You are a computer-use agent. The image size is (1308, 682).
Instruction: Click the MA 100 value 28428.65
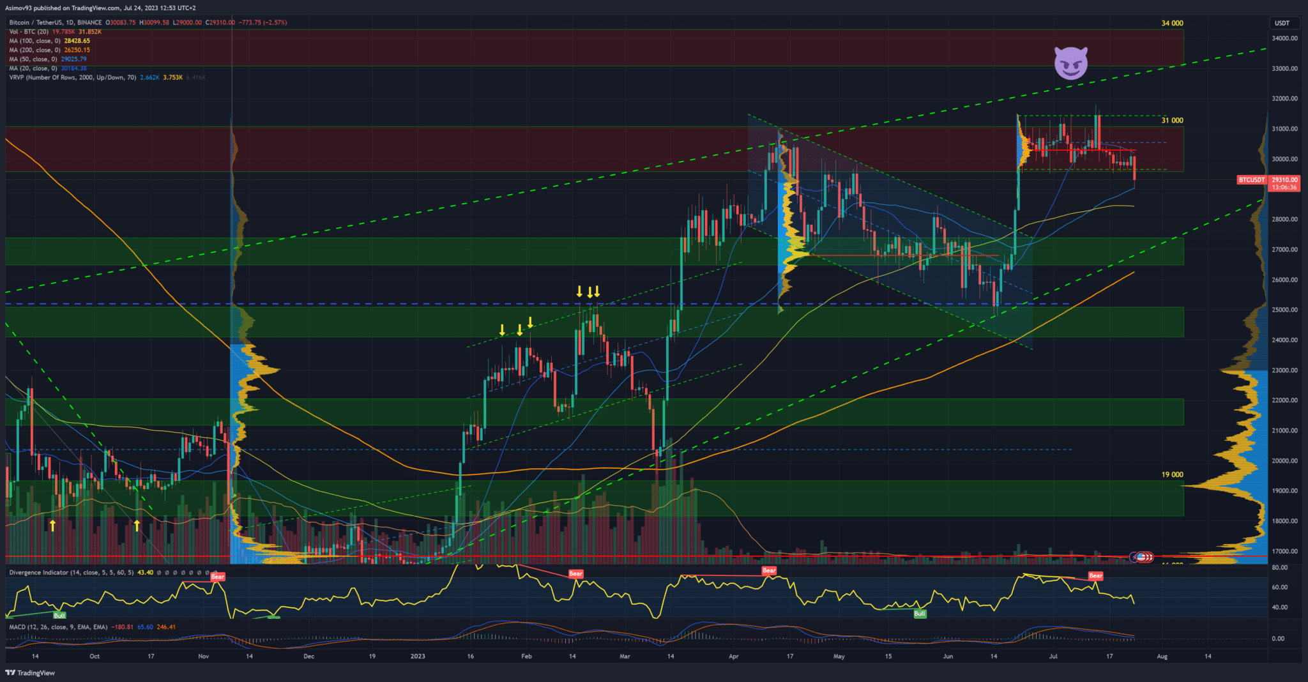77,41
